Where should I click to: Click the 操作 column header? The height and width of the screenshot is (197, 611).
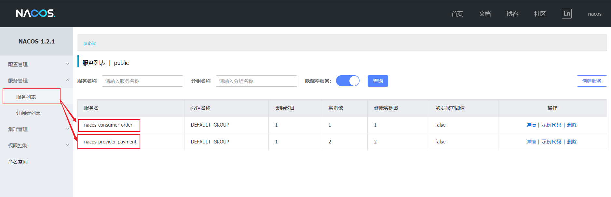point(552,108)
